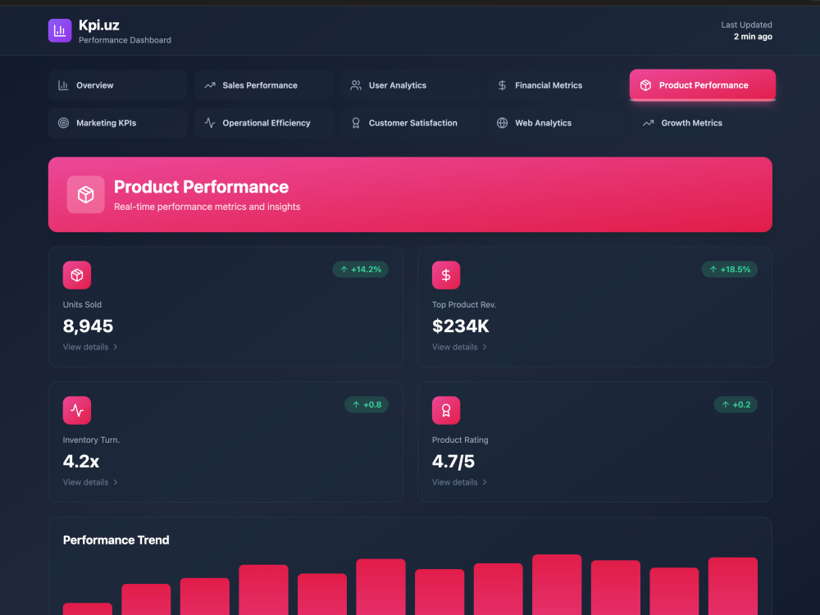820x615 pixels.
Task: Open the Overview tab
Action: click(x=117, y=85)
